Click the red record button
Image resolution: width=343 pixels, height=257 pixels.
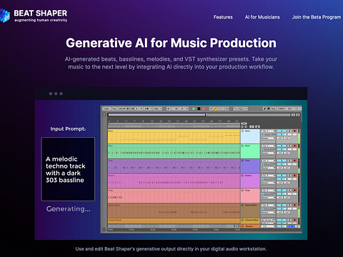coord(204,109)
